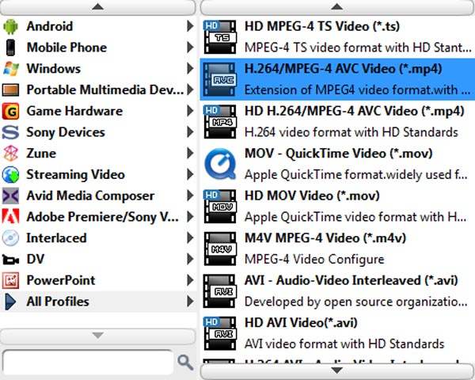Click the Game Hardware G icon
Image resolution: width=475 pixels, height=380 pixels.
pyautogui.click(x=10, y=111)
